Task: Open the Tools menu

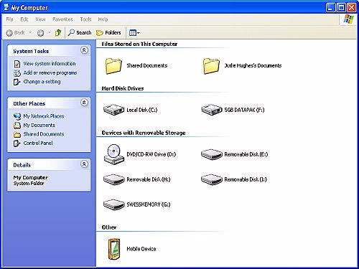Action: [x=85, y=19]
